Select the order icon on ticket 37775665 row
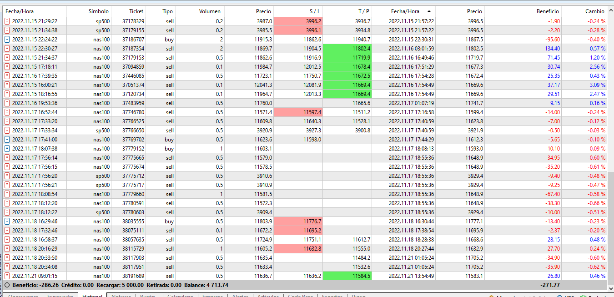The image size is (614, 297). (x=7, y=158)
